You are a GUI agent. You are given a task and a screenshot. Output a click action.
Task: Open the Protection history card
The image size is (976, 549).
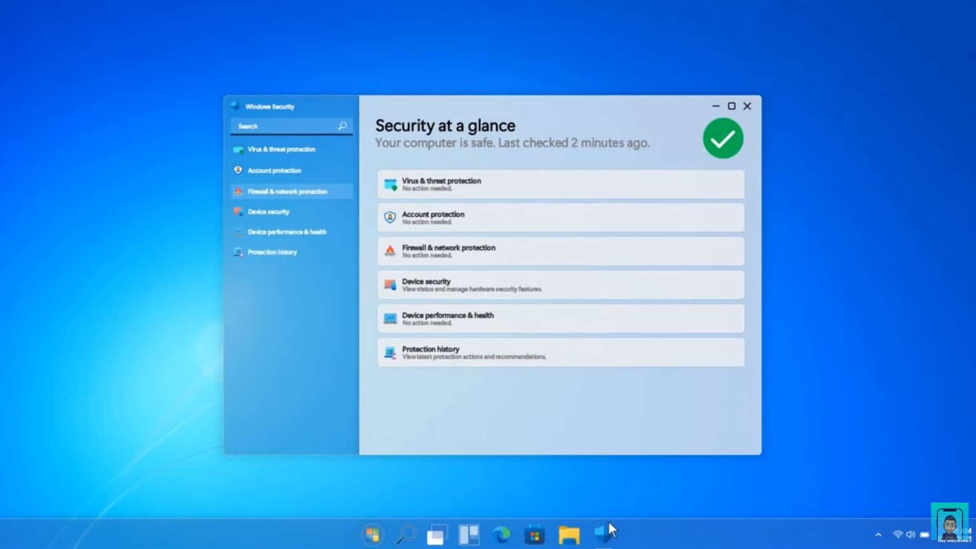[560, 352]
